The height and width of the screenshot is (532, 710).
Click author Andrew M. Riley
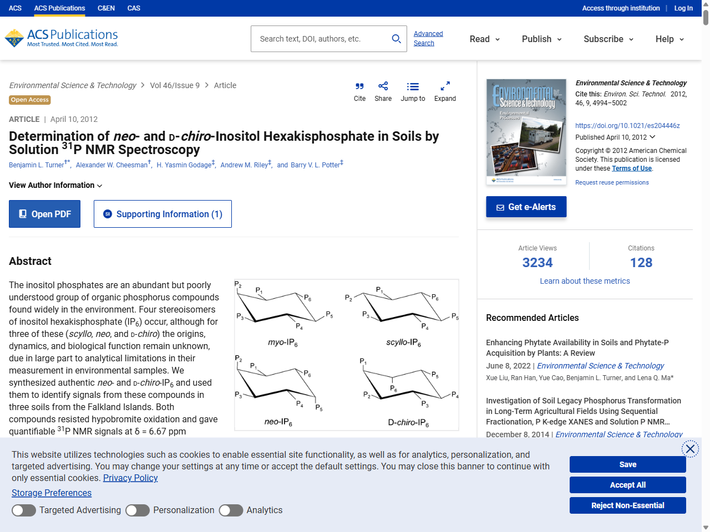pyautogui.click(x=244, y=165)
